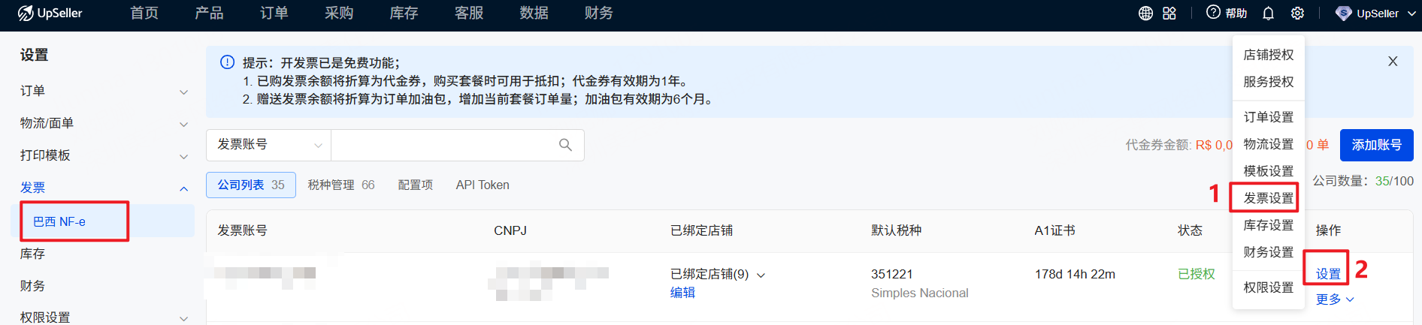Click the search magnifier icon
Image resolution: width=1422 pixels, height=325 pixels.
[x=565, y=145]
